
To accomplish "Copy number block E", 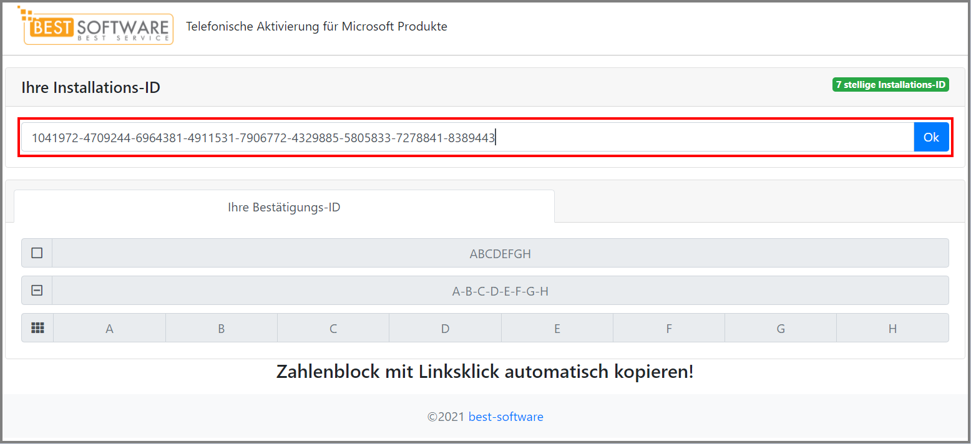I will click(557, 327).
